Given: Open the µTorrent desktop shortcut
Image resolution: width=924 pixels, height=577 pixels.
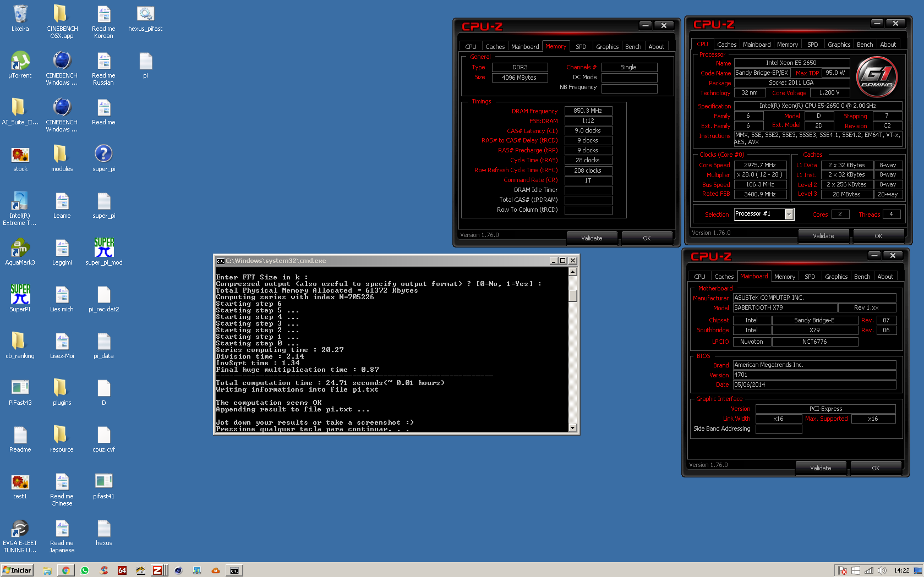Looking at the screenshot, I should [20, 64].
